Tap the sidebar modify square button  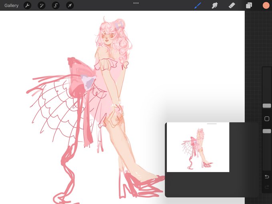point(267,119)
